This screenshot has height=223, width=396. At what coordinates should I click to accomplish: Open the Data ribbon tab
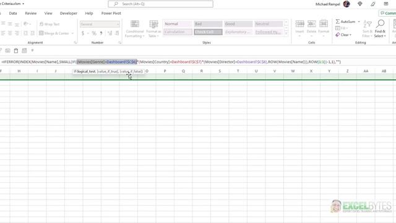coord(13,13)
